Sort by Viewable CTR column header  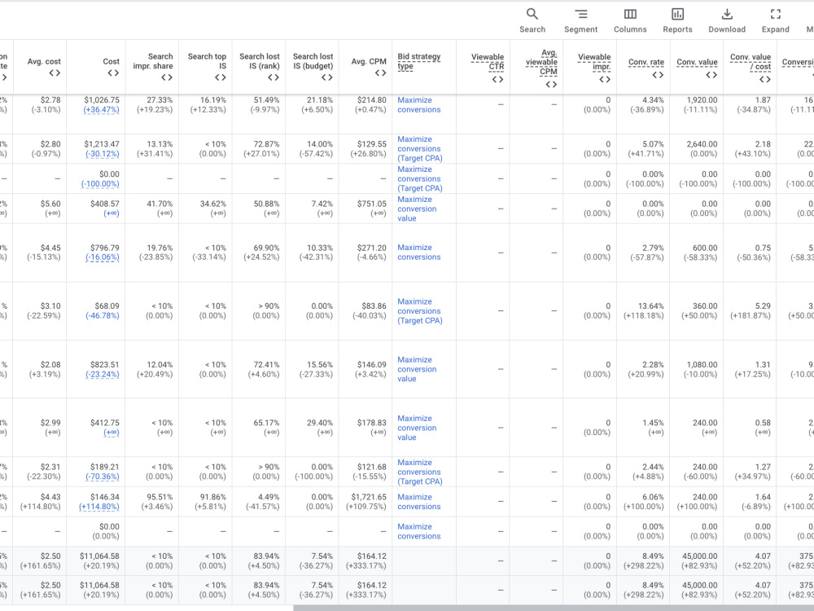tap(488, 62)
